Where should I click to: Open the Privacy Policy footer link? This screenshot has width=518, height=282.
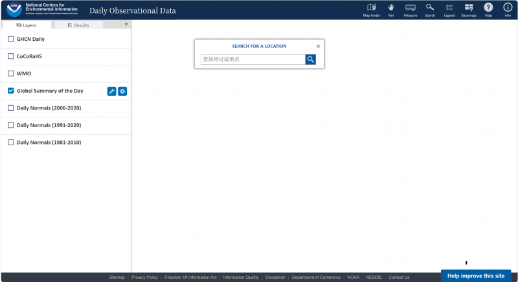pyautogui.click(x=144, y=277)
